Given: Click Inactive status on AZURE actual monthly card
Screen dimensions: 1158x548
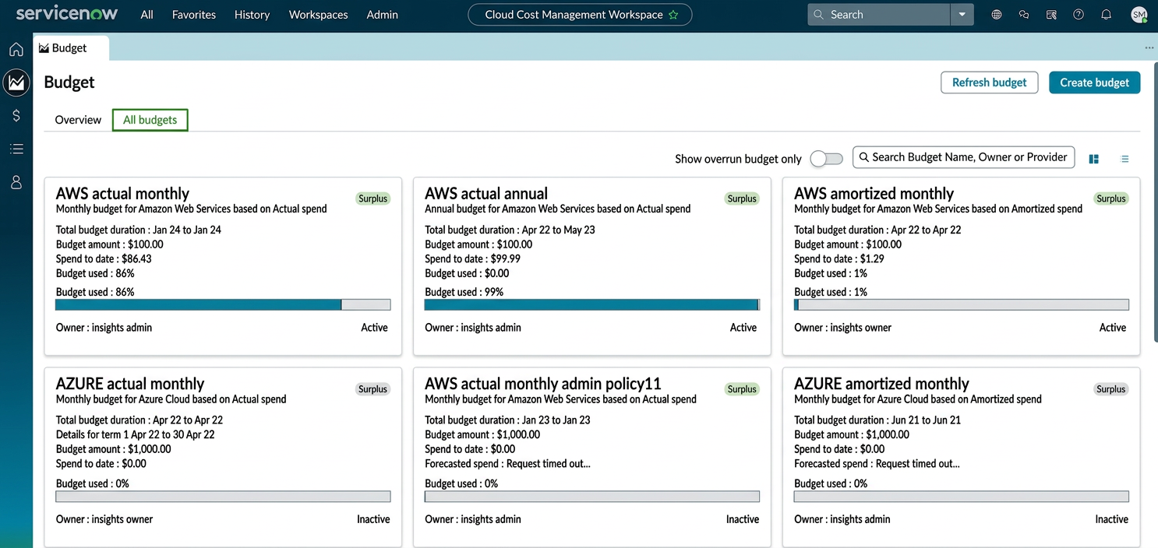Looking at the screenshot, I should coord(373,519).
